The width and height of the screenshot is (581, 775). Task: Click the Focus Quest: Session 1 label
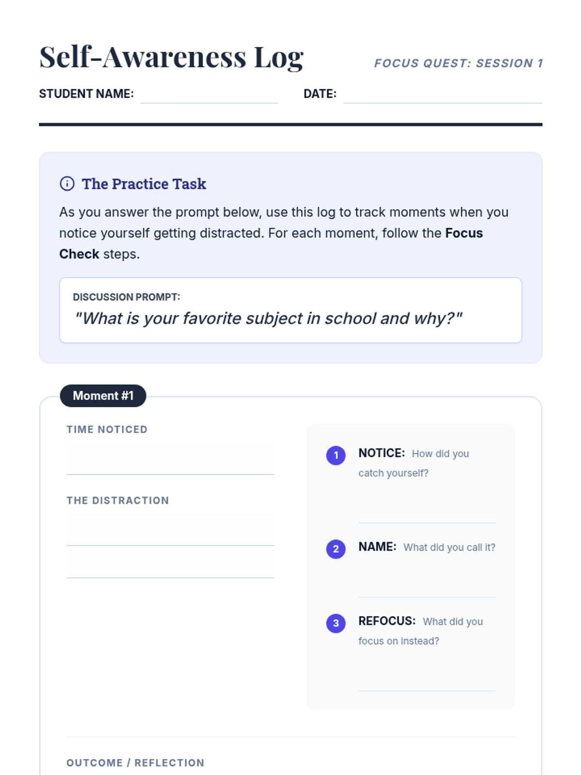[459, 63]
